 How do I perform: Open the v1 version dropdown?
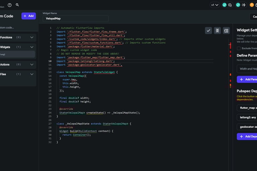coord(215,5)
